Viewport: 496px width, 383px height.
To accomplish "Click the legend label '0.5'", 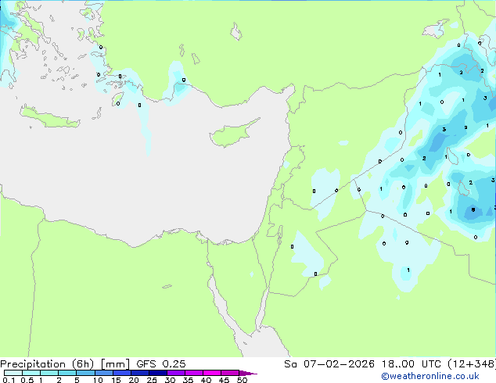I will [x=27, y=380].
